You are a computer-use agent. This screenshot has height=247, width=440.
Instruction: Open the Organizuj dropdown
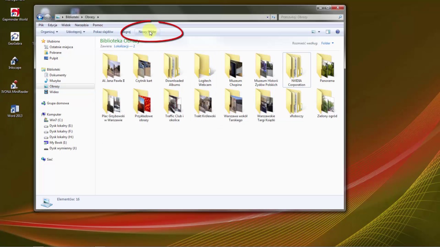click(49, 32)
